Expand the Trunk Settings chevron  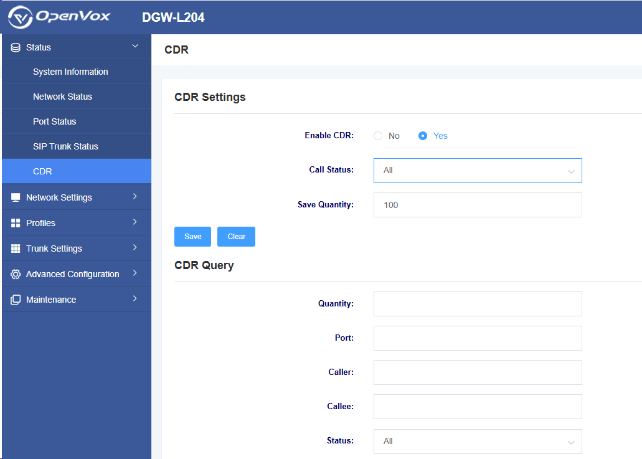[135, 248]
